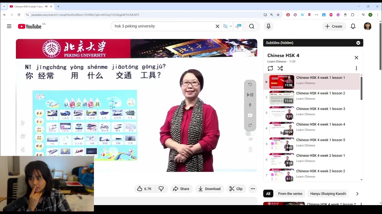Select the From the series chip

(x=290, y=194)
